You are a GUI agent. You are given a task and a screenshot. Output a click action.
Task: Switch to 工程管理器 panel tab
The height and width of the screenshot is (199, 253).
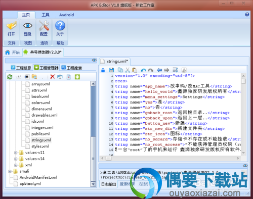click(46, 68)
